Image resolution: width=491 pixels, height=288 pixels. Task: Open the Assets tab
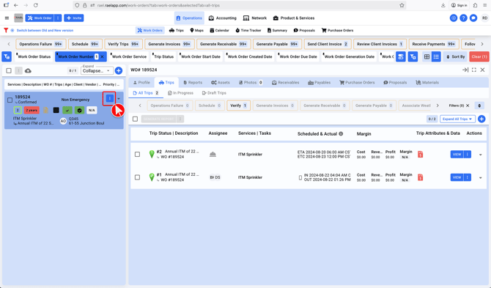[x=221, y=83]
